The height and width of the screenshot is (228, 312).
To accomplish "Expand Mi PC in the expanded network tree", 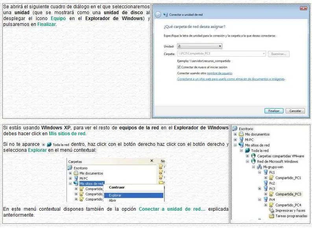I will (235, 140).
